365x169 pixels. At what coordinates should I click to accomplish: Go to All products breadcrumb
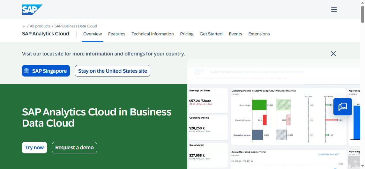pos(40,26)
